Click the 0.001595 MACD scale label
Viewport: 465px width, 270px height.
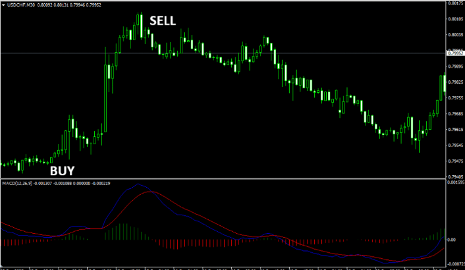tap(454, 182)
